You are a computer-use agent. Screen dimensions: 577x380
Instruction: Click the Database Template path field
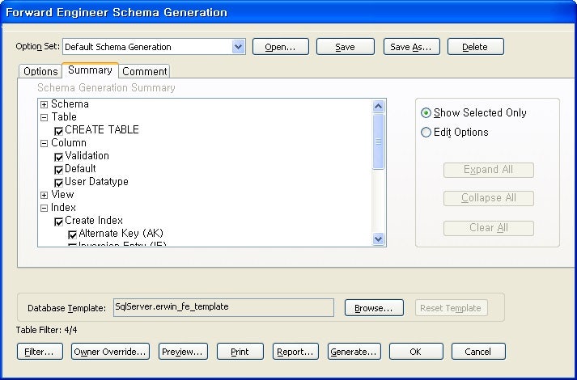223,307
